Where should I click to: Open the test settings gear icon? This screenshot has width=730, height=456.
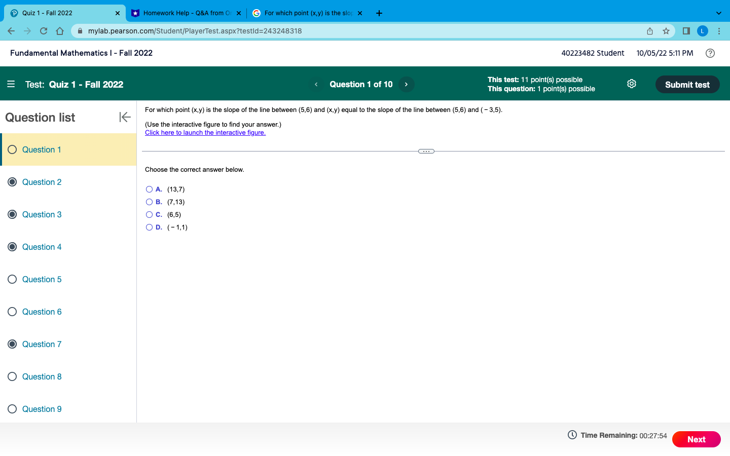pos(631,84)
